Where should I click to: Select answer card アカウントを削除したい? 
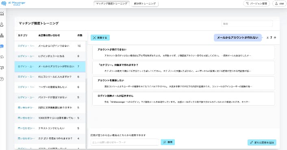[x=183, y=83]
